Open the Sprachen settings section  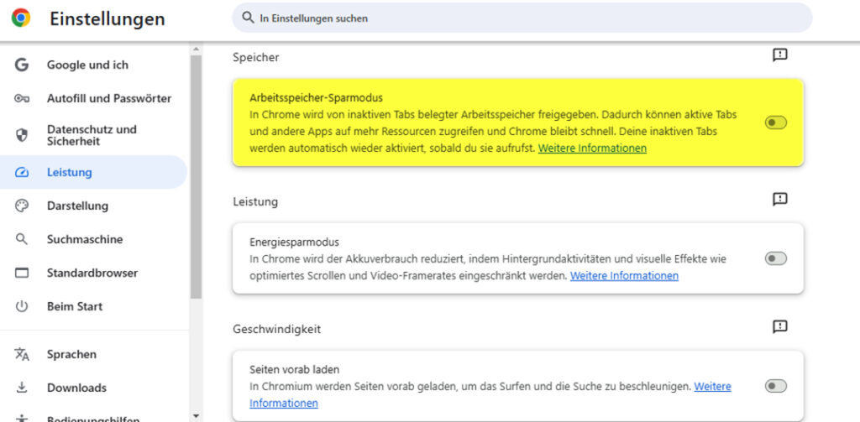point(71,354)
